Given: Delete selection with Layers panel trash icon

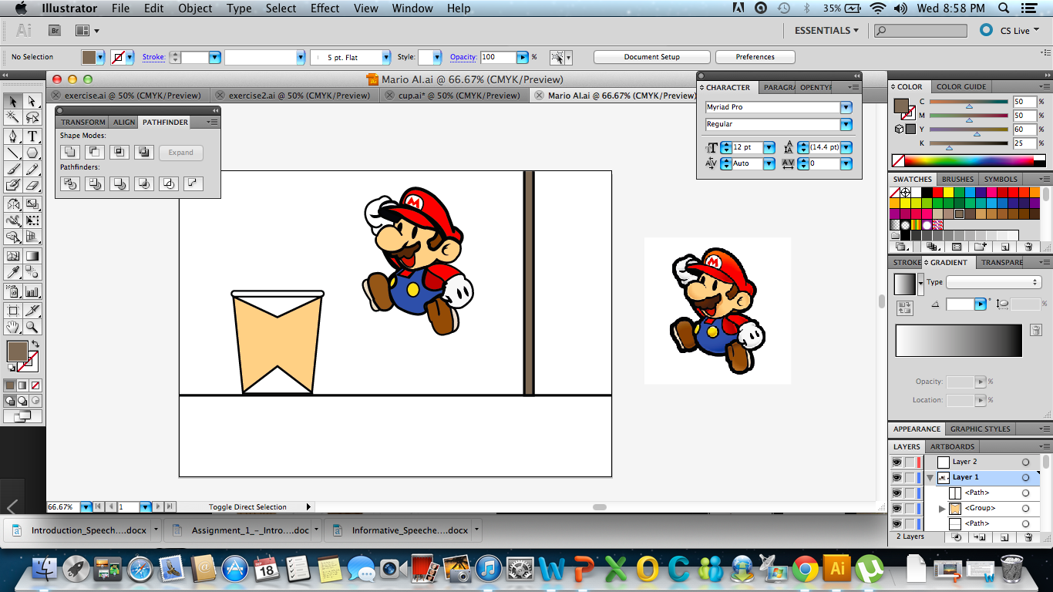Looking at the screenshot, I should (x=1028, y=537).
